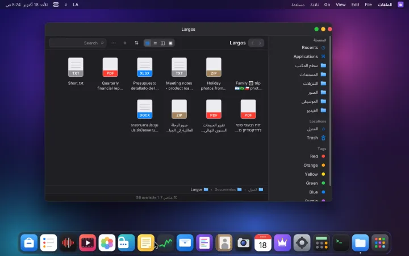Screen dimensions: 409x256
Task: Switch to list view mode
Action: pos(155,43)
